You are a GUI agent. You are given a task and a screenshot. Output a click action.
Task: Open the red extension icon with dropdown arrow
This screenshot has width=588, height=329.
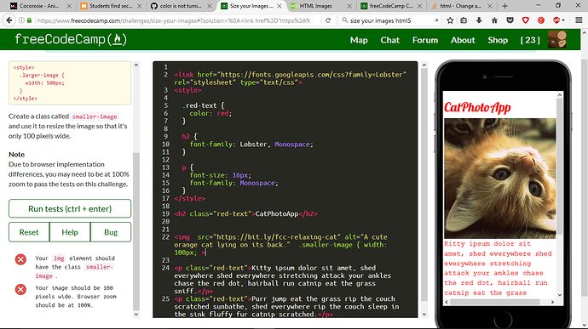point(558,20)
